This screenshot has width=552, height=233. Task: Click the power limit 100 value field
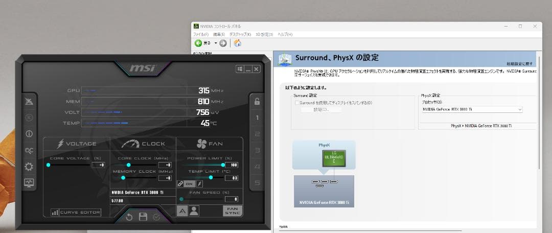click(232, 165)
